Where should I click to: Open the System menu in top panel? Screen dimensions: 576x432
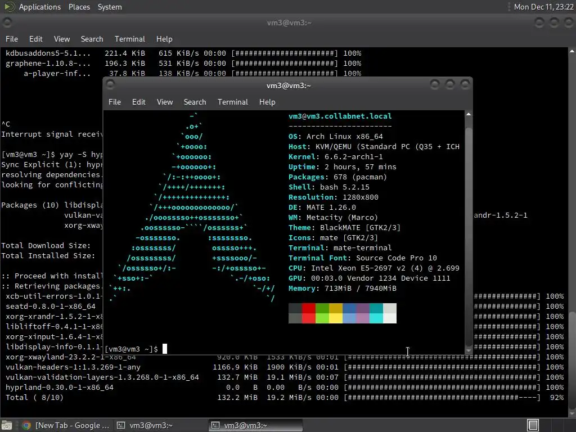pyautogui.click(x=110, y=7)
